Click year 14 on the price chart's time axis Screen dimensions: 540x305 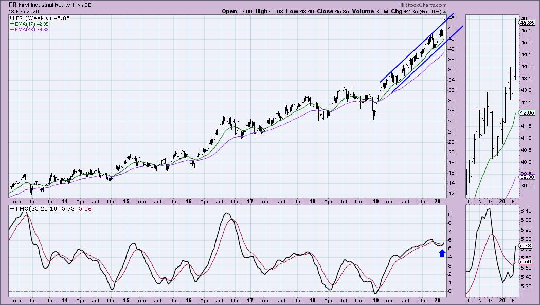[x=64, y=201]
